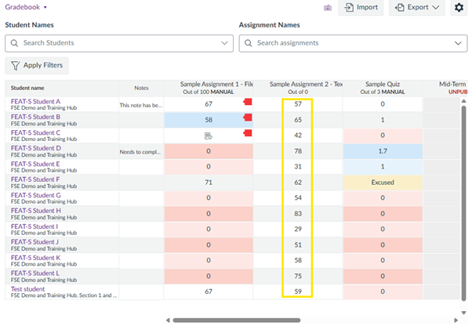Click the red flag on Student C's row
The image size is (472, 326).
(x=249, y=135)
